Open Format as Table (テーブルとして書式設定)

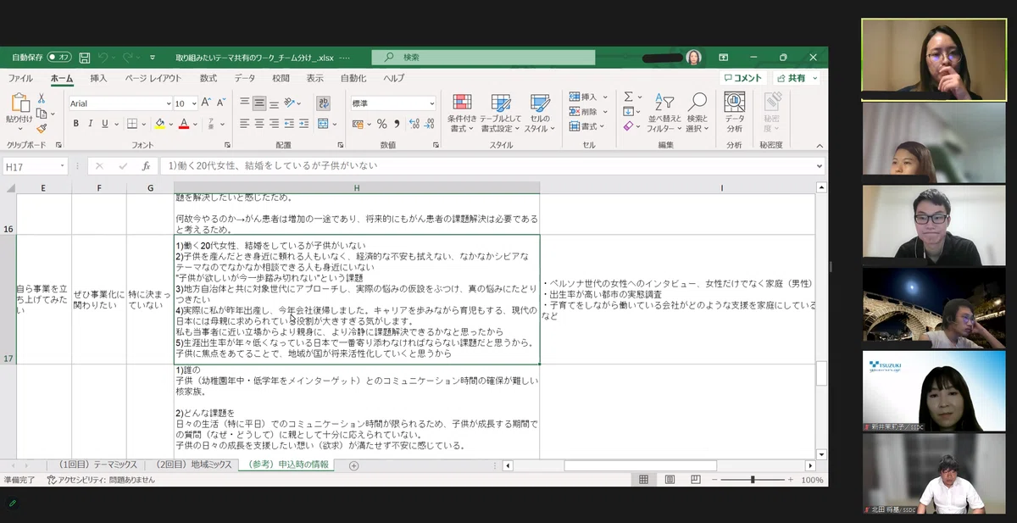501,113
